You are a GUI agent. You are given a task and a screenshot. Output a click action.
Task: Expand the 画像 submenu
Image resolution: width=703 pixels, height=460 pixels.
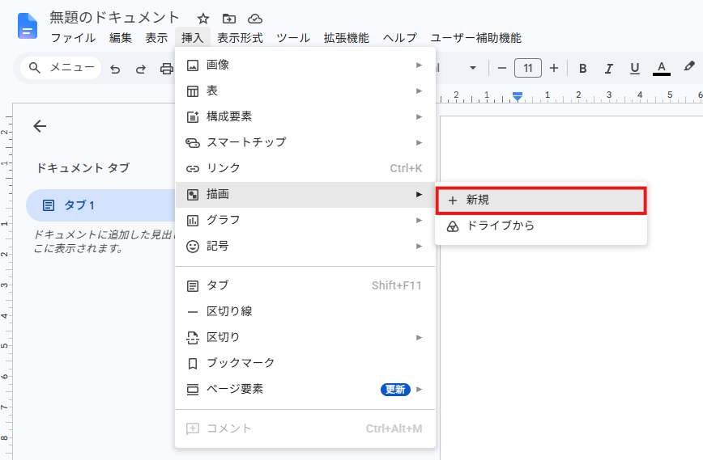pyautogui.click(x=305, y=65)
